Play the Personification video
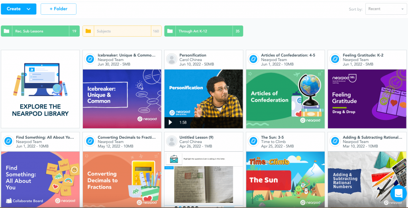The image size is (408, 208). tap(170, 122)
